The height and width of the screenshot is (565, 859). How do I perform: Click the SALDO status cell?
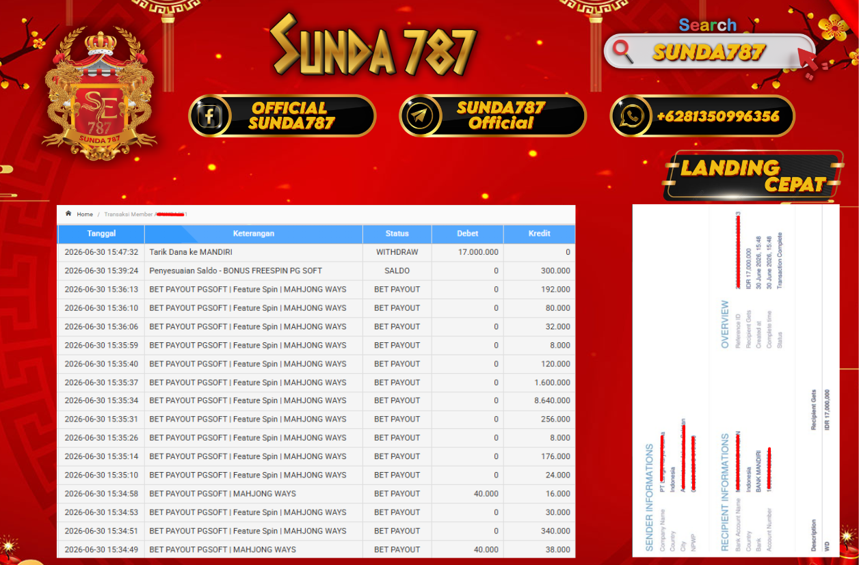(397, 271)
